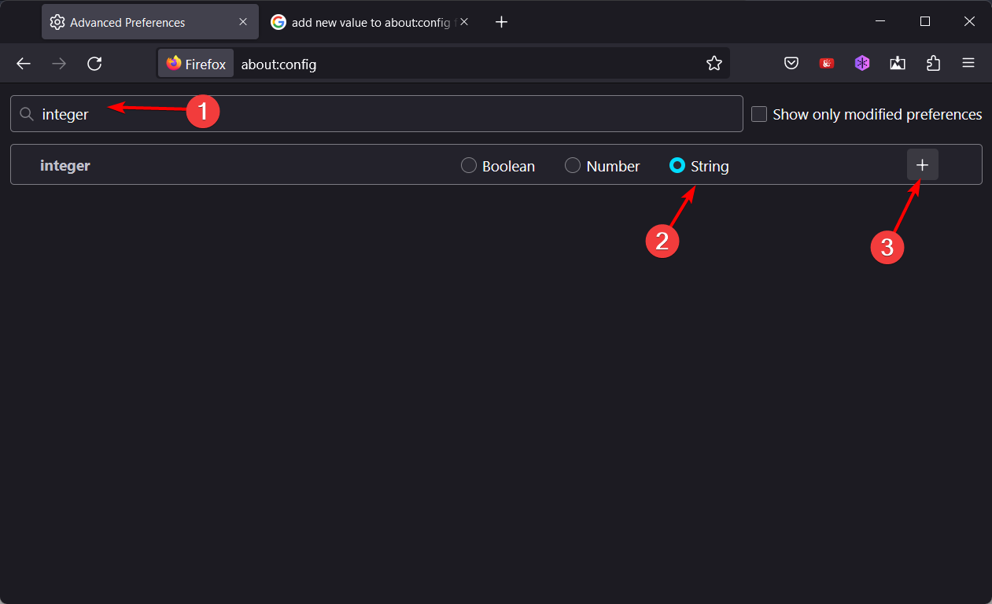The image size is (992, 604).
Task: Click the plus button to add preference
Action: coord(923,165)
